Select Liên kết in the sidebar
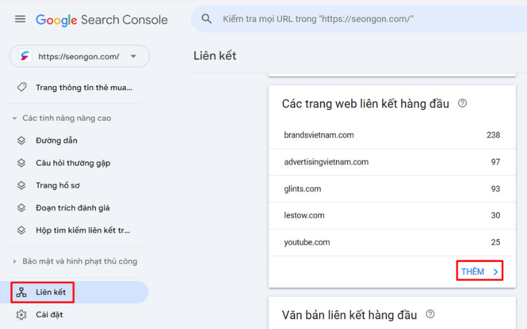The width and height of the screenshot is (527, 329). 74,292
